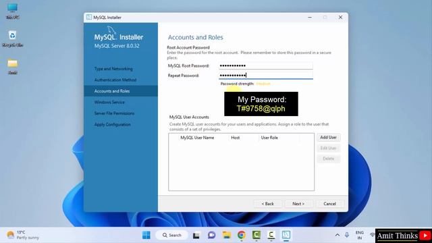Click the Next button
The width and height of the screenshot is (432, 243).
[x=298, y=204]
